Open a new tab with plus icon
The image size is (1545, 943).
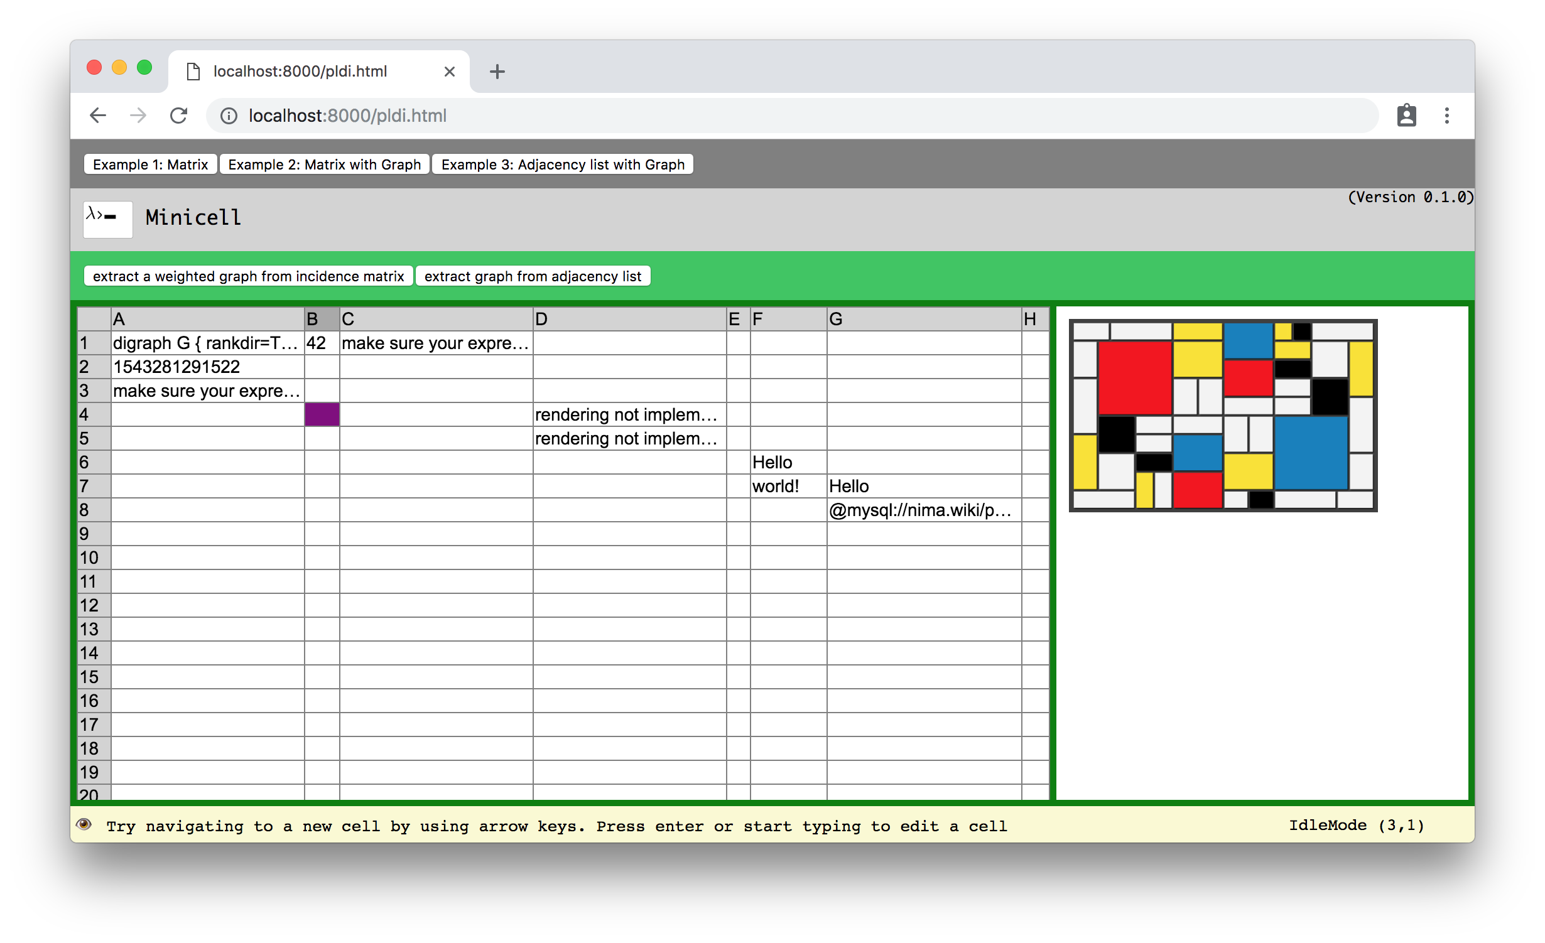(497, 72)
